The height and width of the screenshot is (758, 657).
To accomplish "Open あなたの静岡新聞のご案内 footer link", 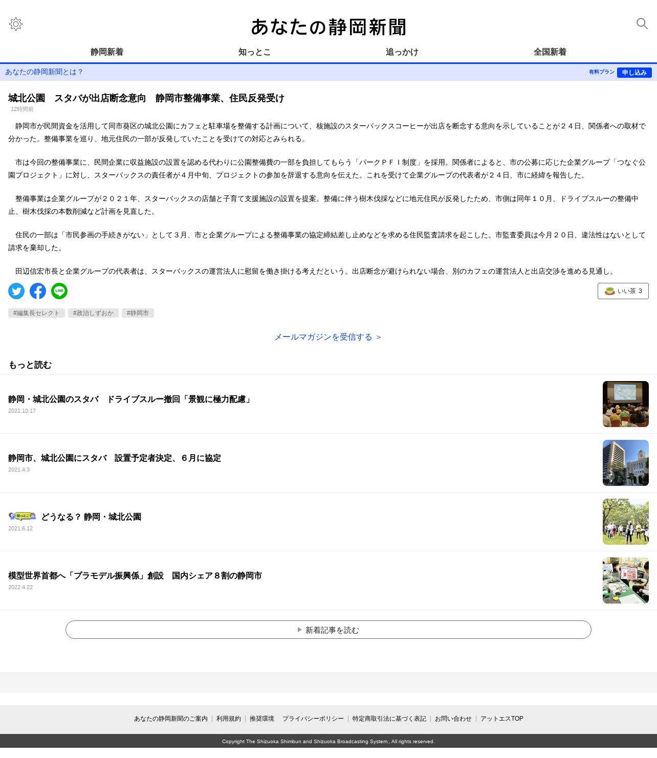I will (x=171, y=719).
